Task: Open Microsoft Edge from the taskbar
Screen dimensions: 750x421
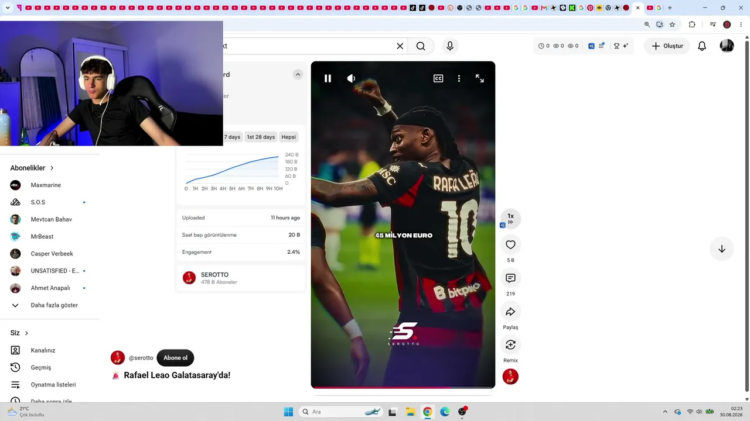Action: tap(445, 412)
